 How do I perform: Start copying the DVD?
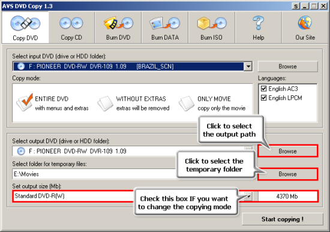(x=283, y=219)
